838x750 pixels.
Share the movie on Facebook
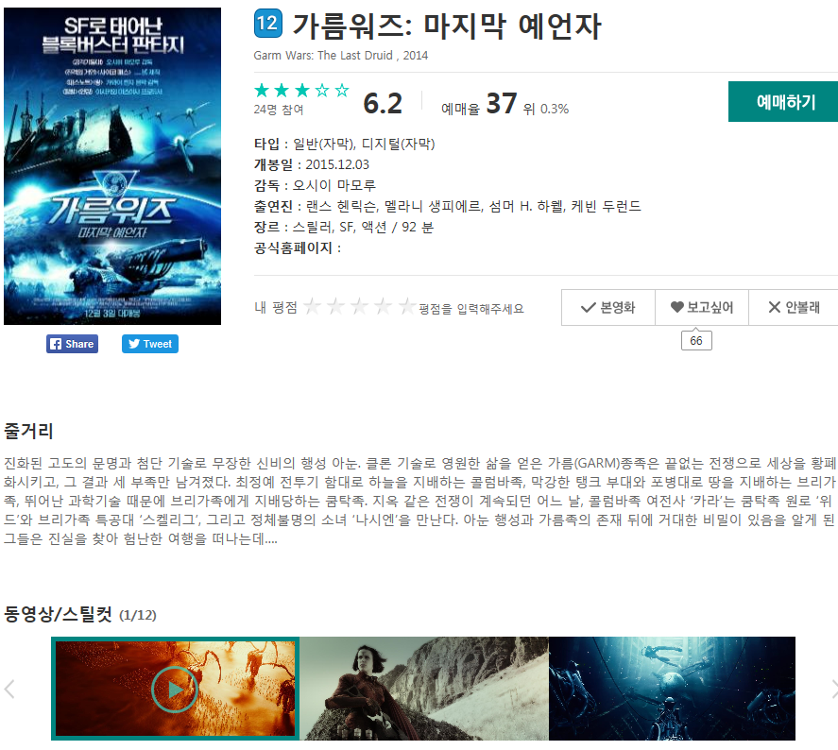click(72, 344)
